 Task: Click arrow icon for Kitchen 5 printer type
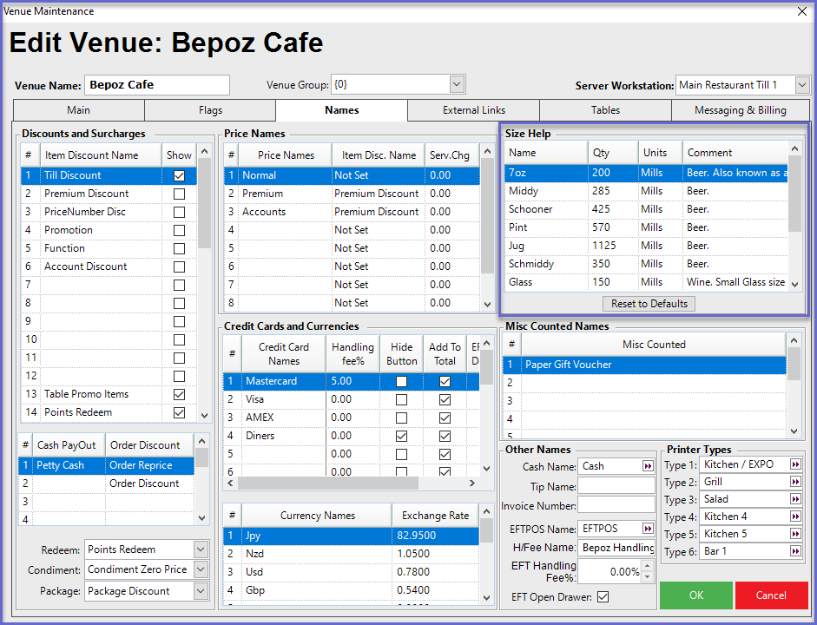(794, 534)
